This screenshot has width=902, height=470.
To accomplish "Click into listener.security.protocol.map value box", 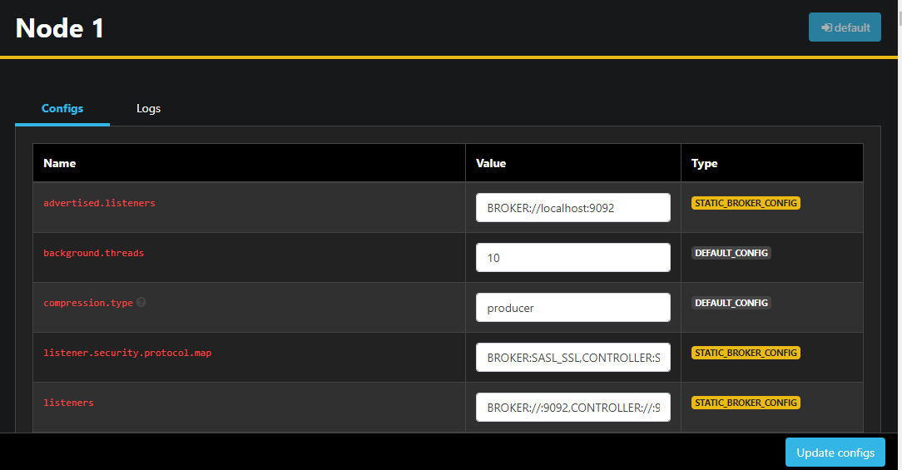I will [572, 358].
